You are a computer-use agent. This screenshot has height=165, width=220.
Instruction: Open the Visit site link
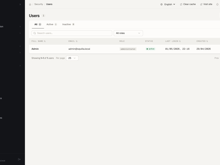pos(206,4)
